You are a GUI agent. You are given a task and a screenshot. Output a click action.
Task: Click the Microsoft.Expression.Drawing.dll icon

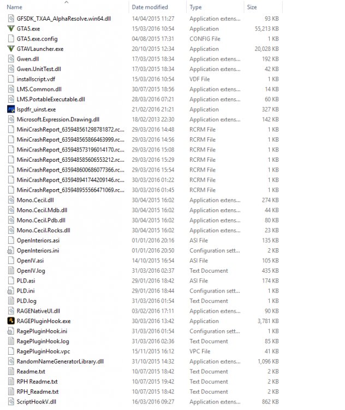click(11, 119)
